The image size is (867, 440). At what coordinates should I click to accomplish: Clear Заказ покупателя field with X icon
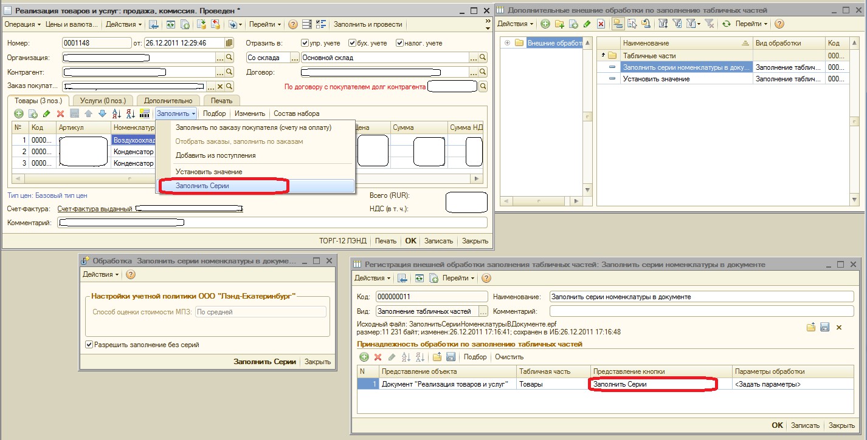[220, 87]
